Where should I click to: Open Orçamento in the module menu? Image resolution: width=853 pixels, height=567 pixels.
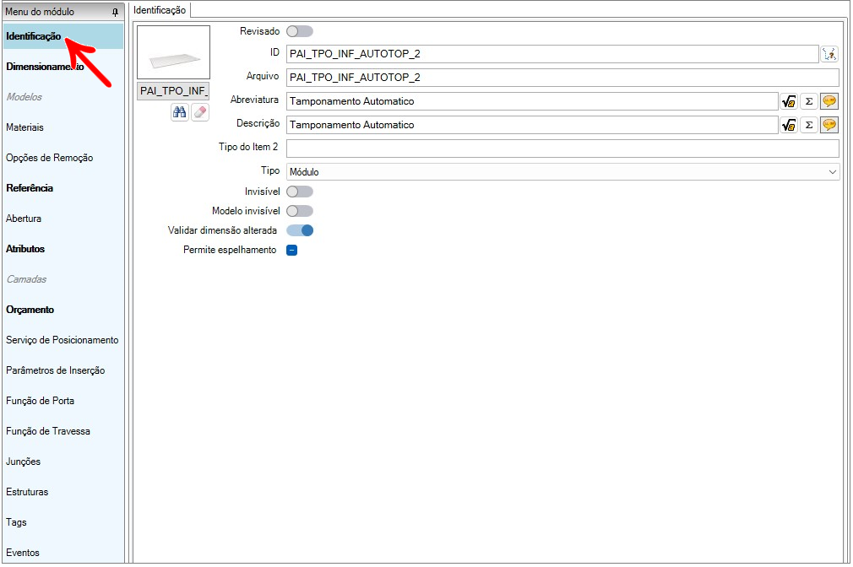click(x=63, y=310)
